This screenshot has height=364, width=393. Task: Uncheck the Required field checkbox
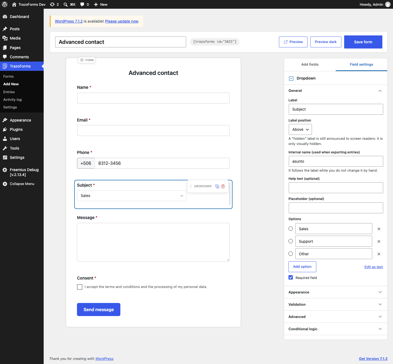[x=291, y=277]
